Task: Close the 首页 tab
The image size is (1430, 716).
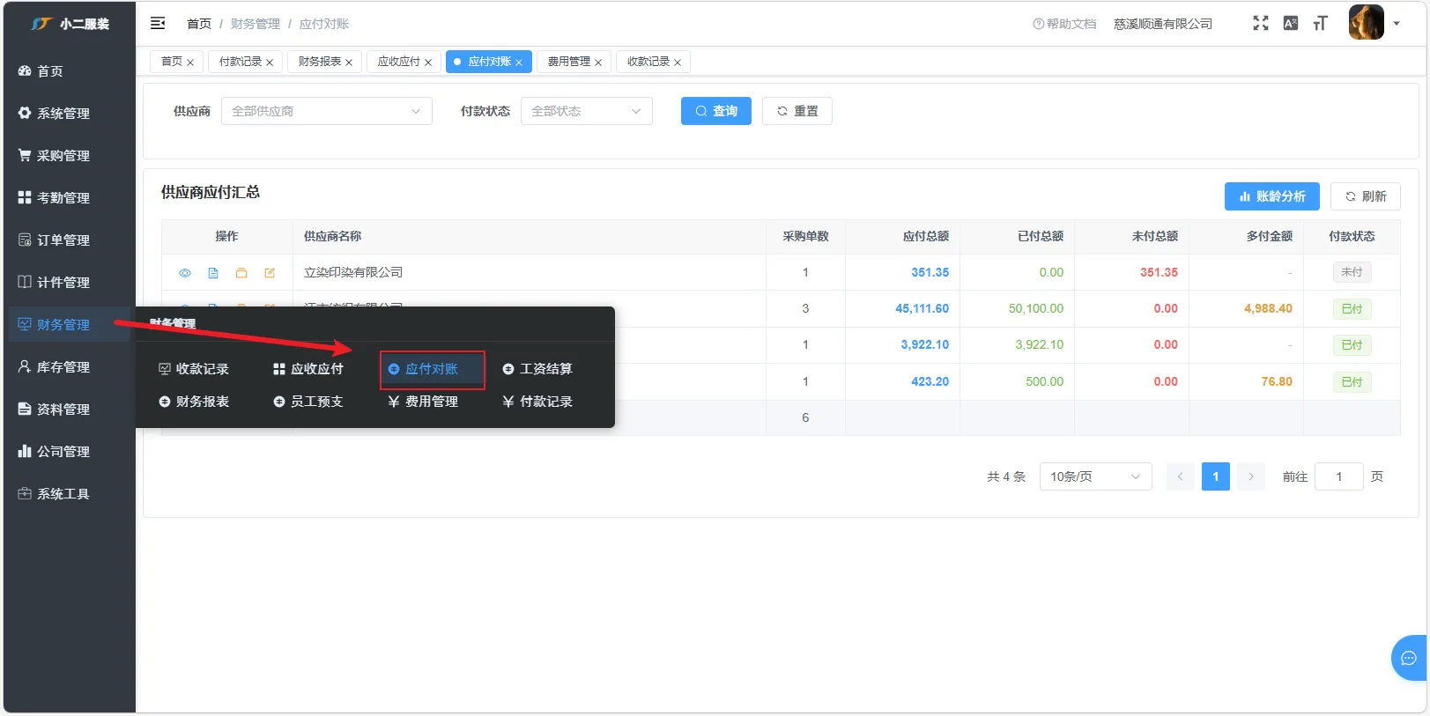Action: (x=190, y=63)
